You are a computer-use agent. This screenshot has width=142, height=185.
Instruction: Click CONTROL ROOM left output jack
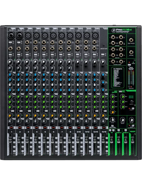pyautogui.click(x=113, y=62)
